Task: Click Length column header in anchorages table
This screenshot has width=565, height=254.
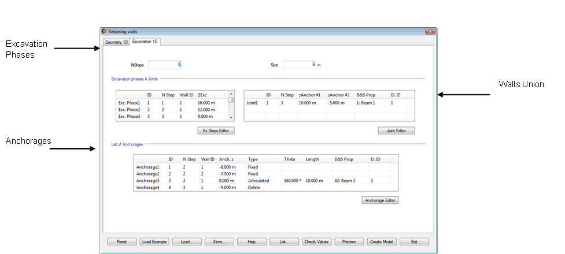Action: pos(318,159)
